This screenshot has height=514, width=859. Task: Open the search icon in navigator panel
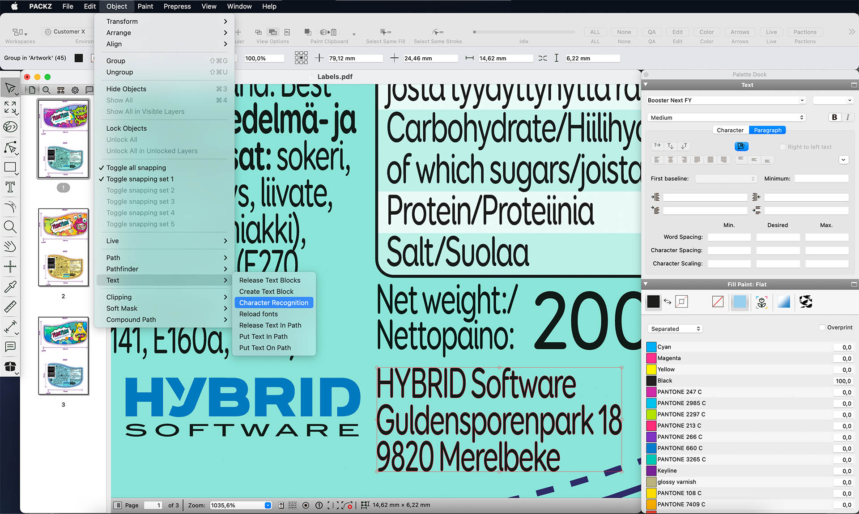[x=46, y=90]
